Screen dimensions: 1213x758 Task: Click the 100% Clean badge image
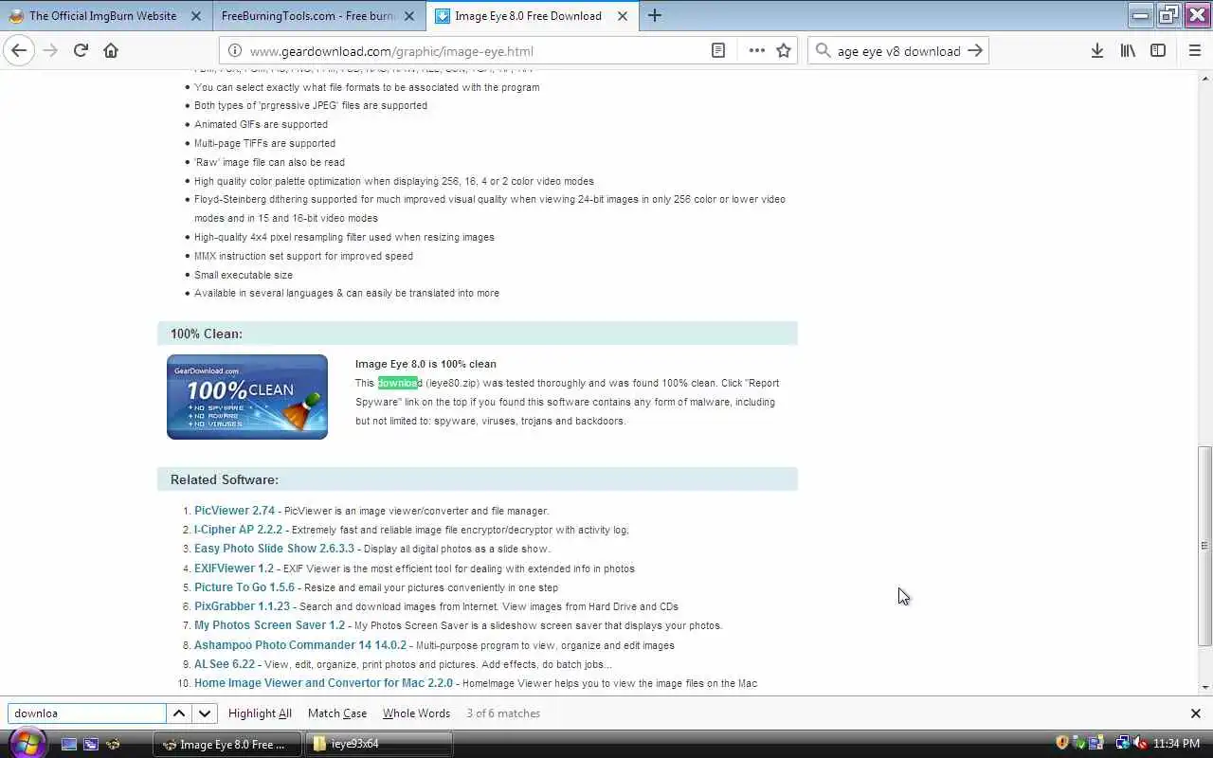[x=247, y=397]
